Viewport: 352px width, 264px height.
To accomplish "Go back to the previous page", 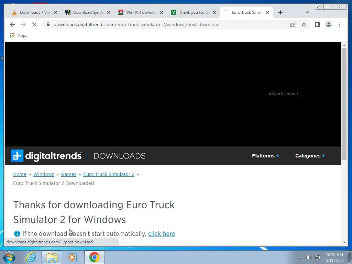I will coord(12,24).
